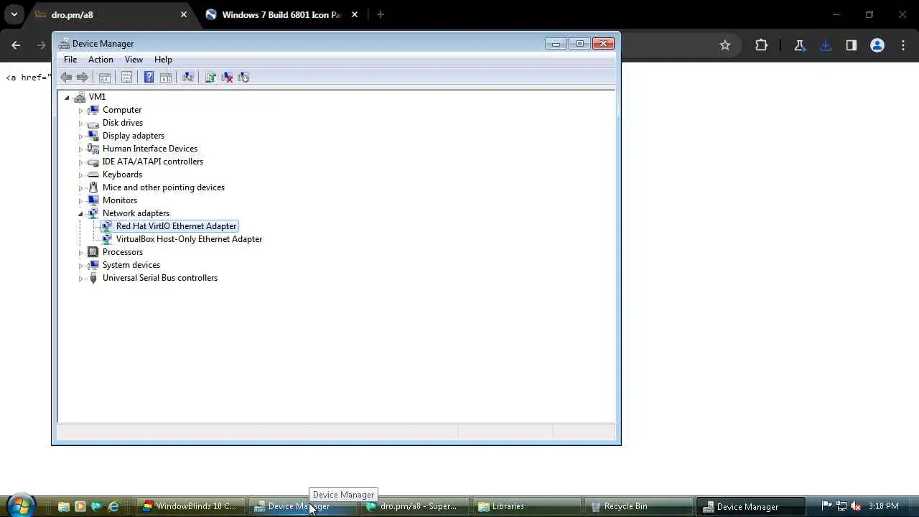Collapse the Network adapters category
The height and width of the screenshot is (517, 919).
point(80,213)
